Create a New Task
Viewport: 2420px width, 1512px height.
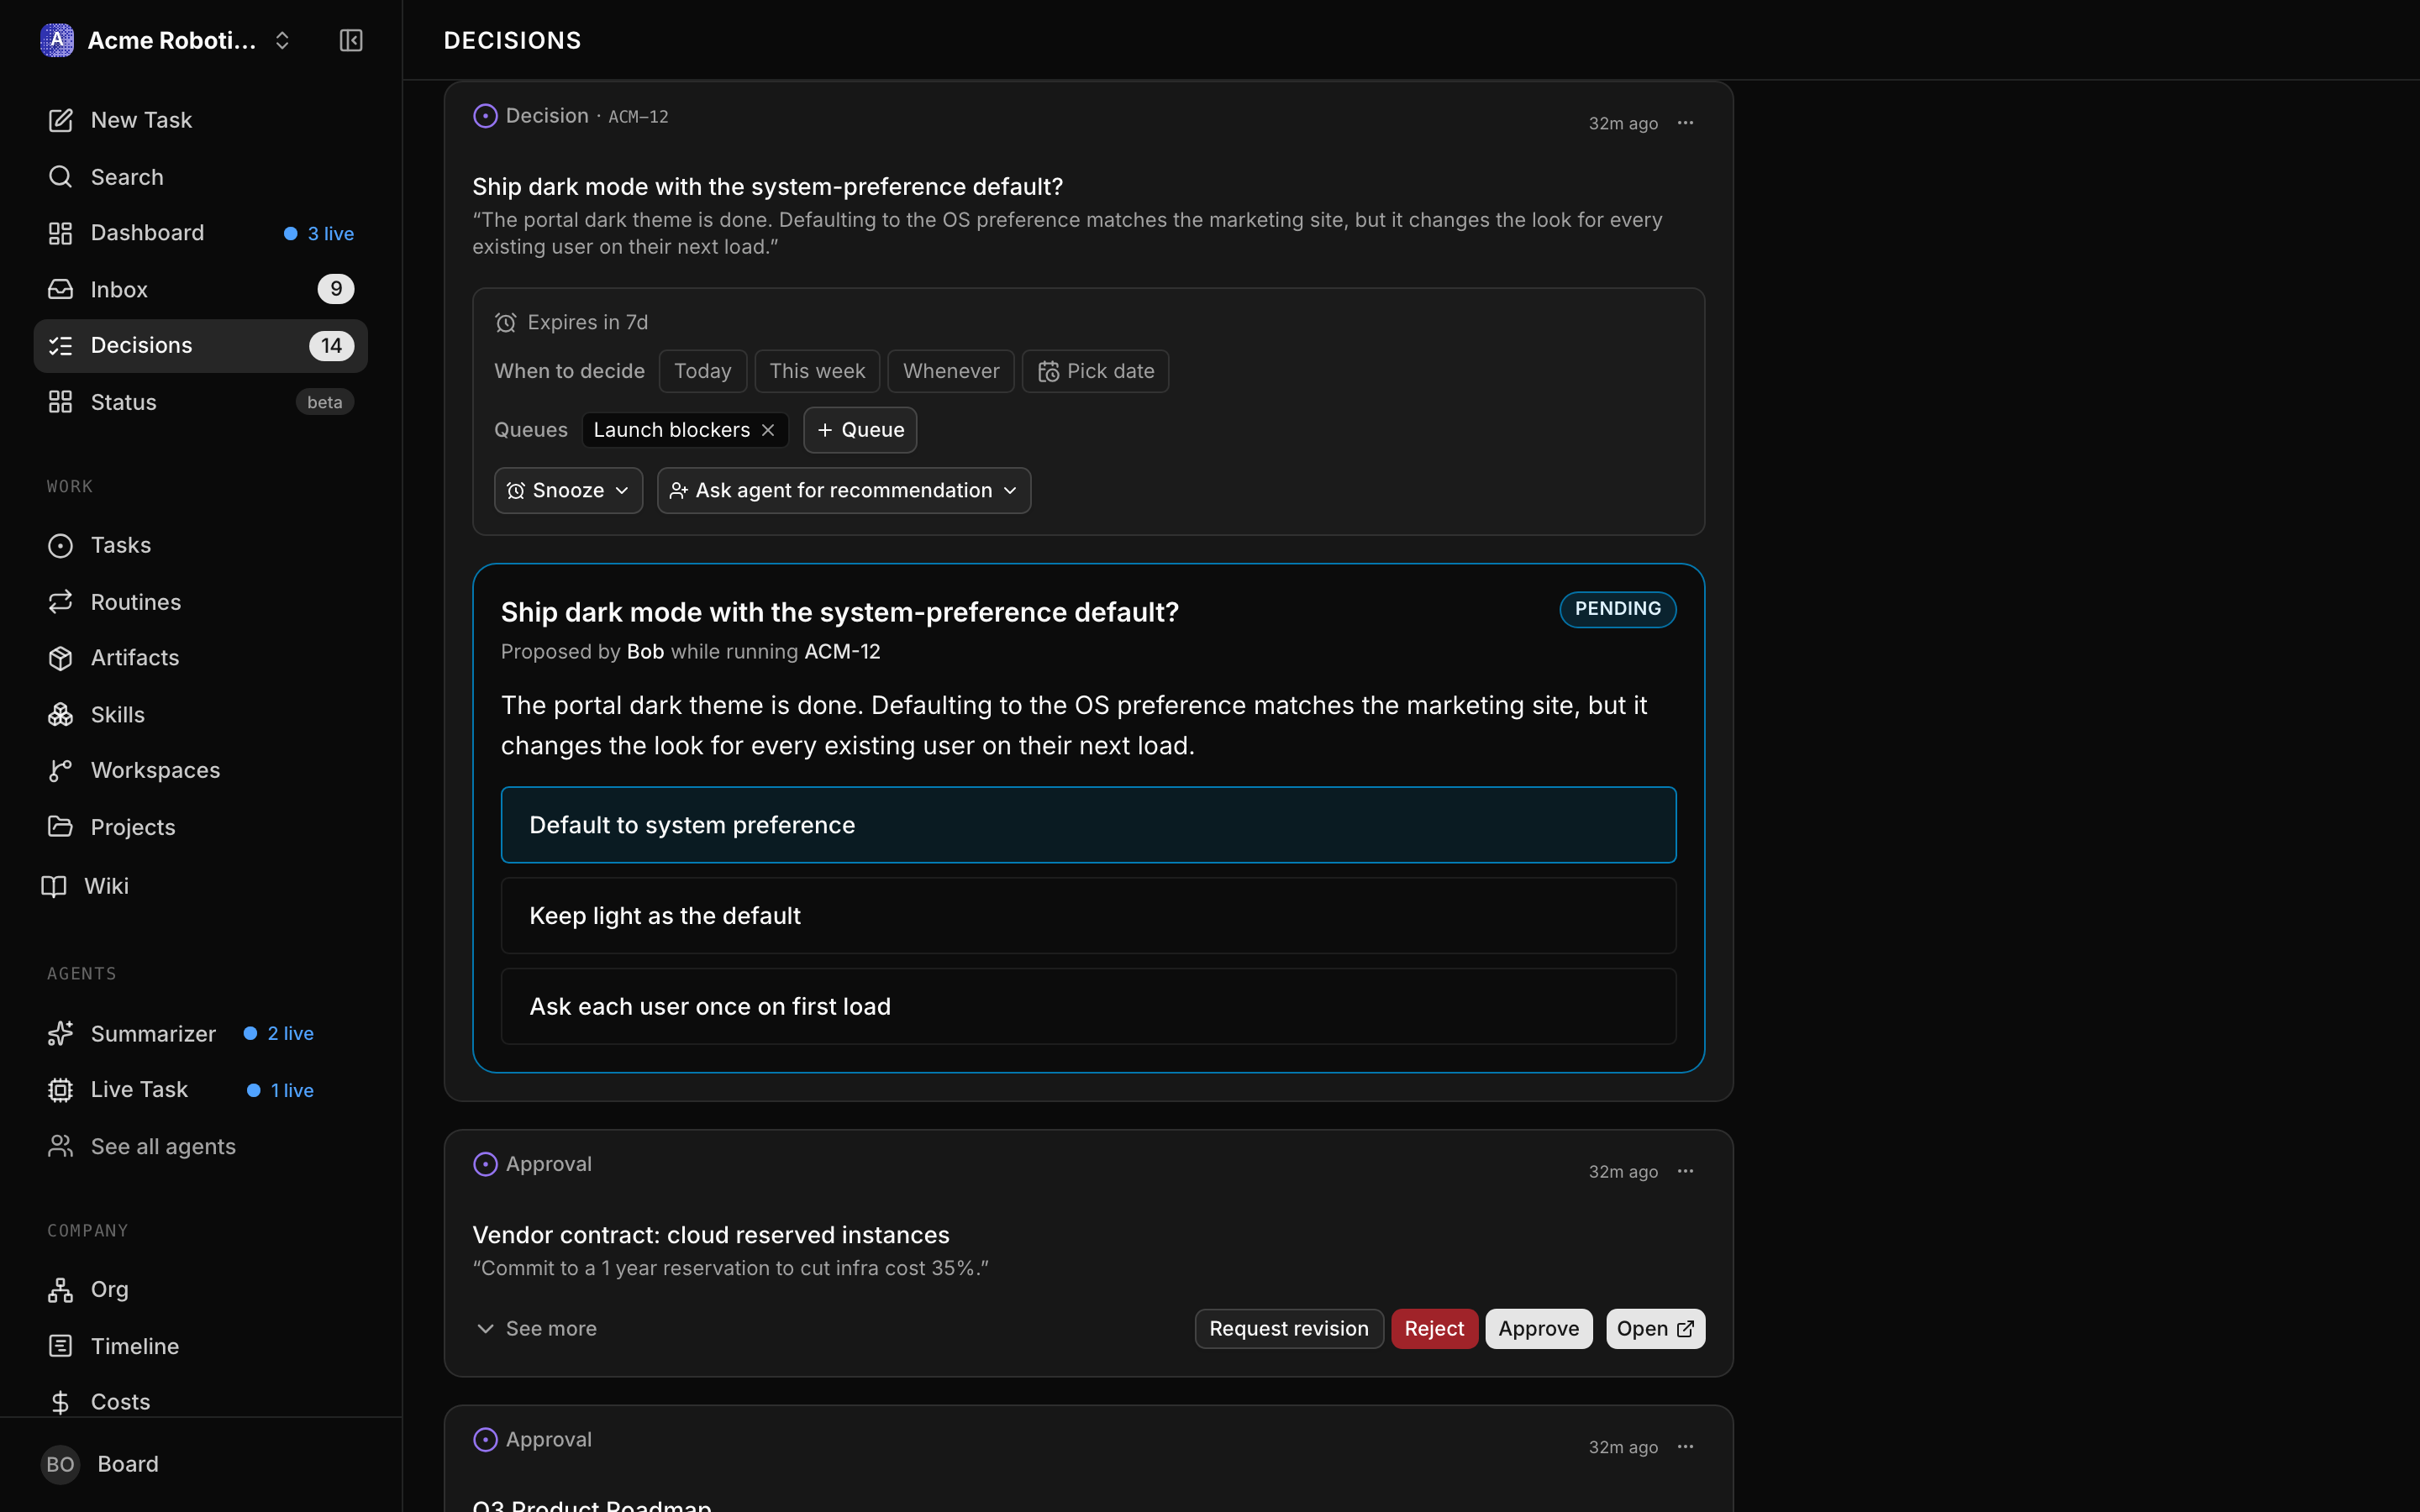pyautogui.click(x=200, y=120)
